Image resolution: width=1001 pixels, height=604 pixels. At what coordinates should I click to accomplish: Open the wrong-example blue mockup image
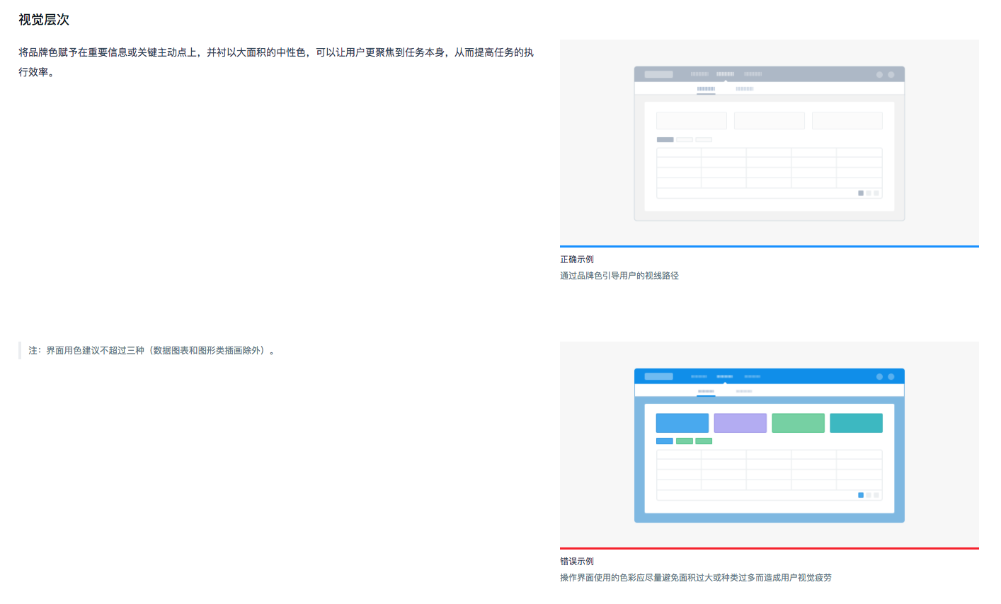(x=769, y=444)
